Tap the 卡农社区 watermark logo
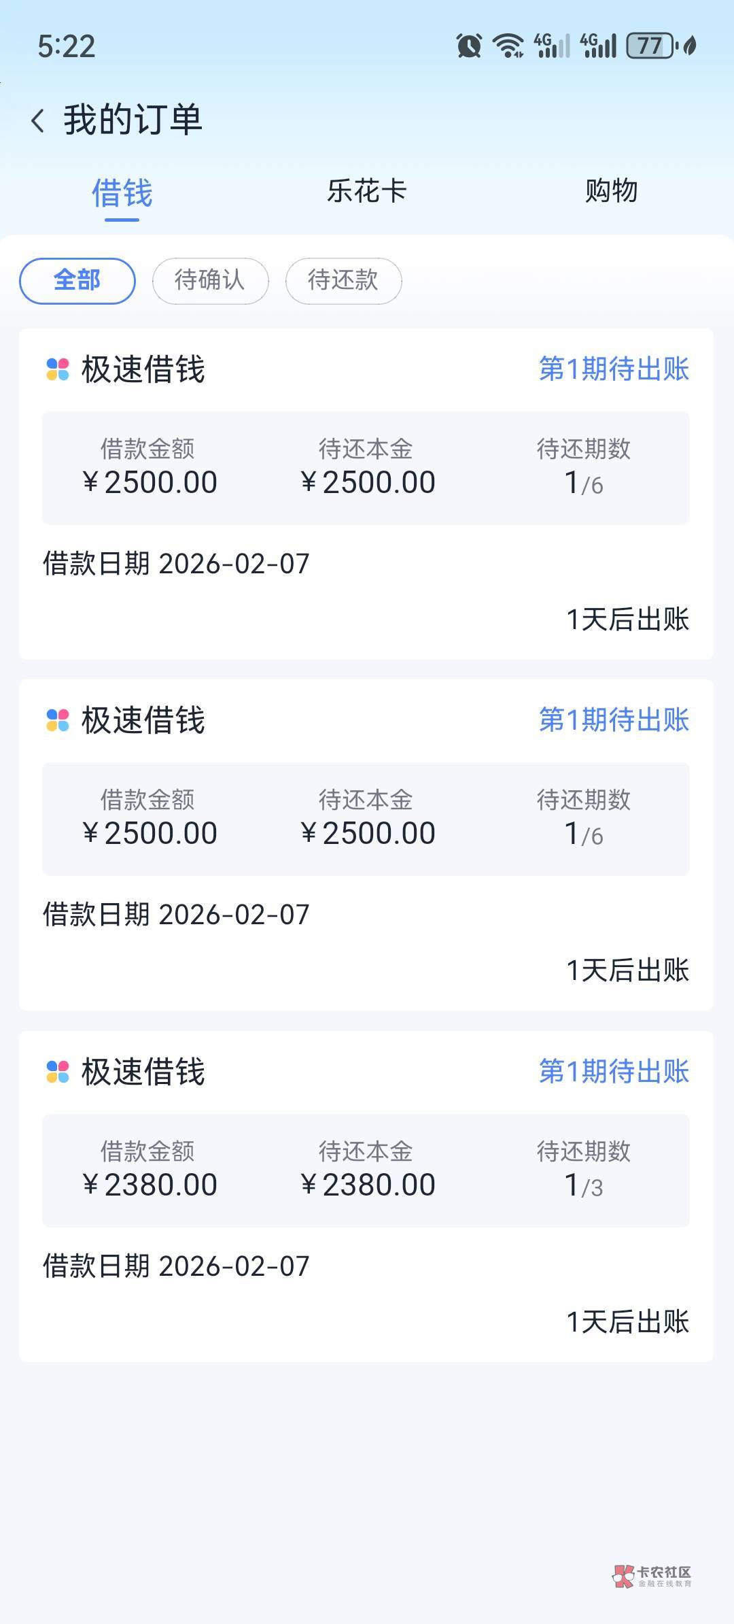This screenshot has width=734, height=1624. pyautogui.click(x=652, y=1576)
